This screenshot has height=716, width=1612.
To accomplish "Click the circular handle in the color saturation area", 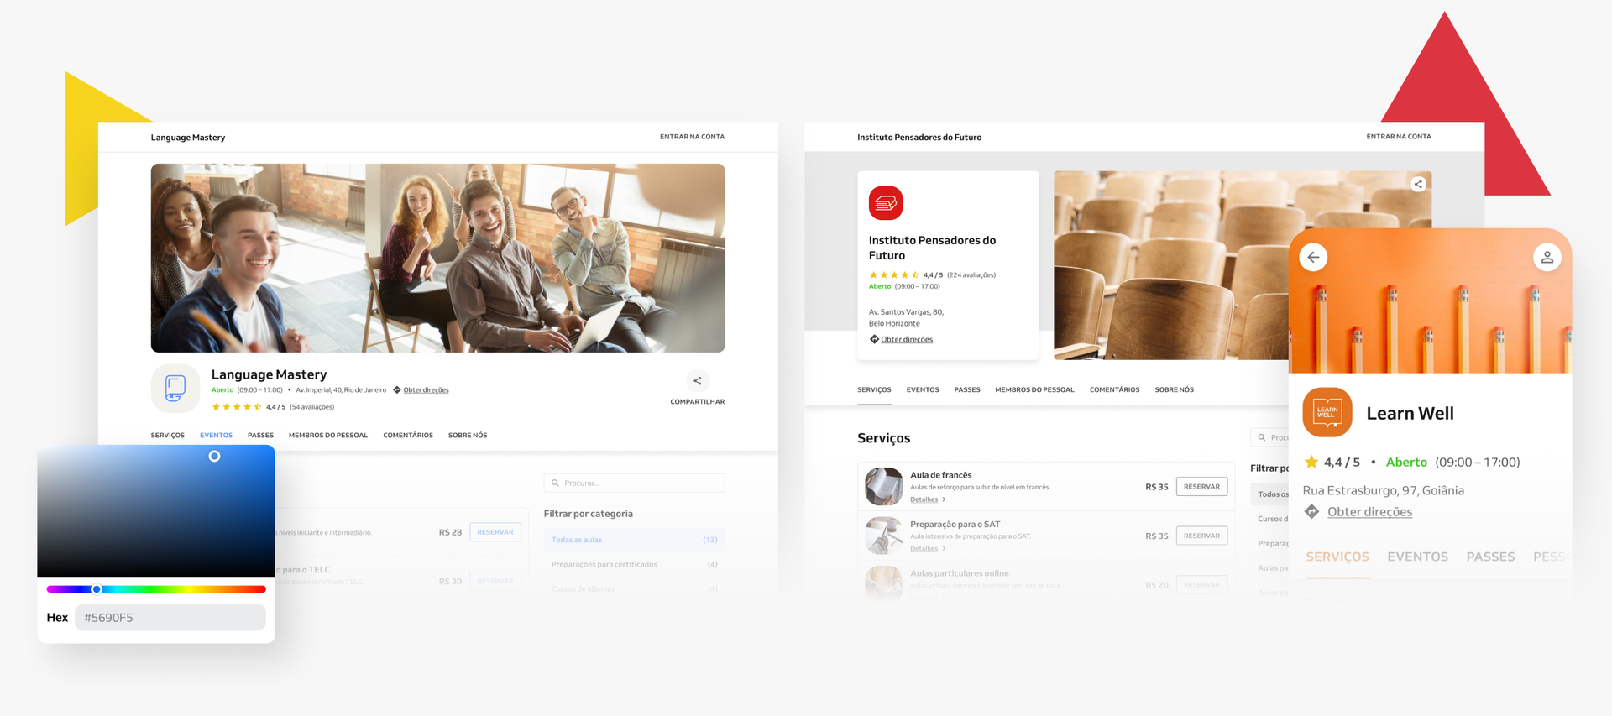I will (x=214, y=457).
